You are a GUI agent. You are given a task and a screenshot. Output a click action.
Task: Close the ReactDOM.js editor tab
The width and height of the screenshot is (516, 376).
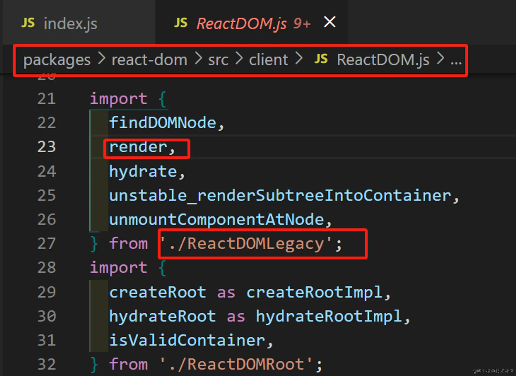click(329, 22)
